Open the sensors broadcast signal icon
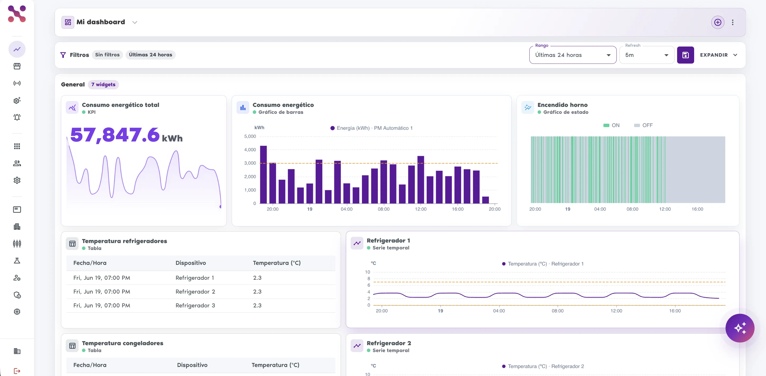 coord(17,83)
